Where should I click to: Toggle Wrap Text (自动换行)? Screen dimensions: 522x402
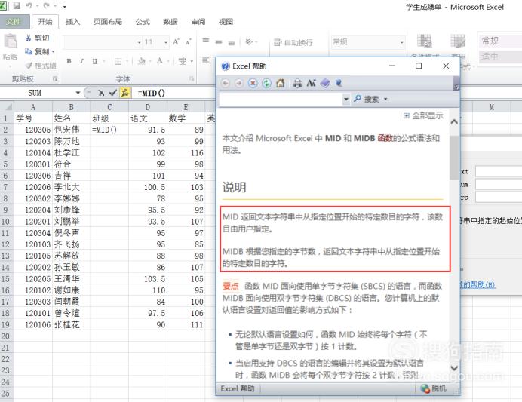pyautogui.click(x=293, y=42)
